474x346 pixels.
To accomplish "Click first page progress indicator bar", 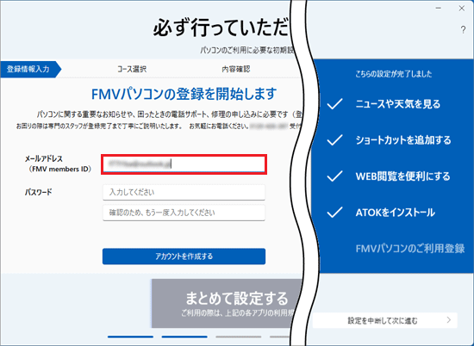I will click(130, 337).
